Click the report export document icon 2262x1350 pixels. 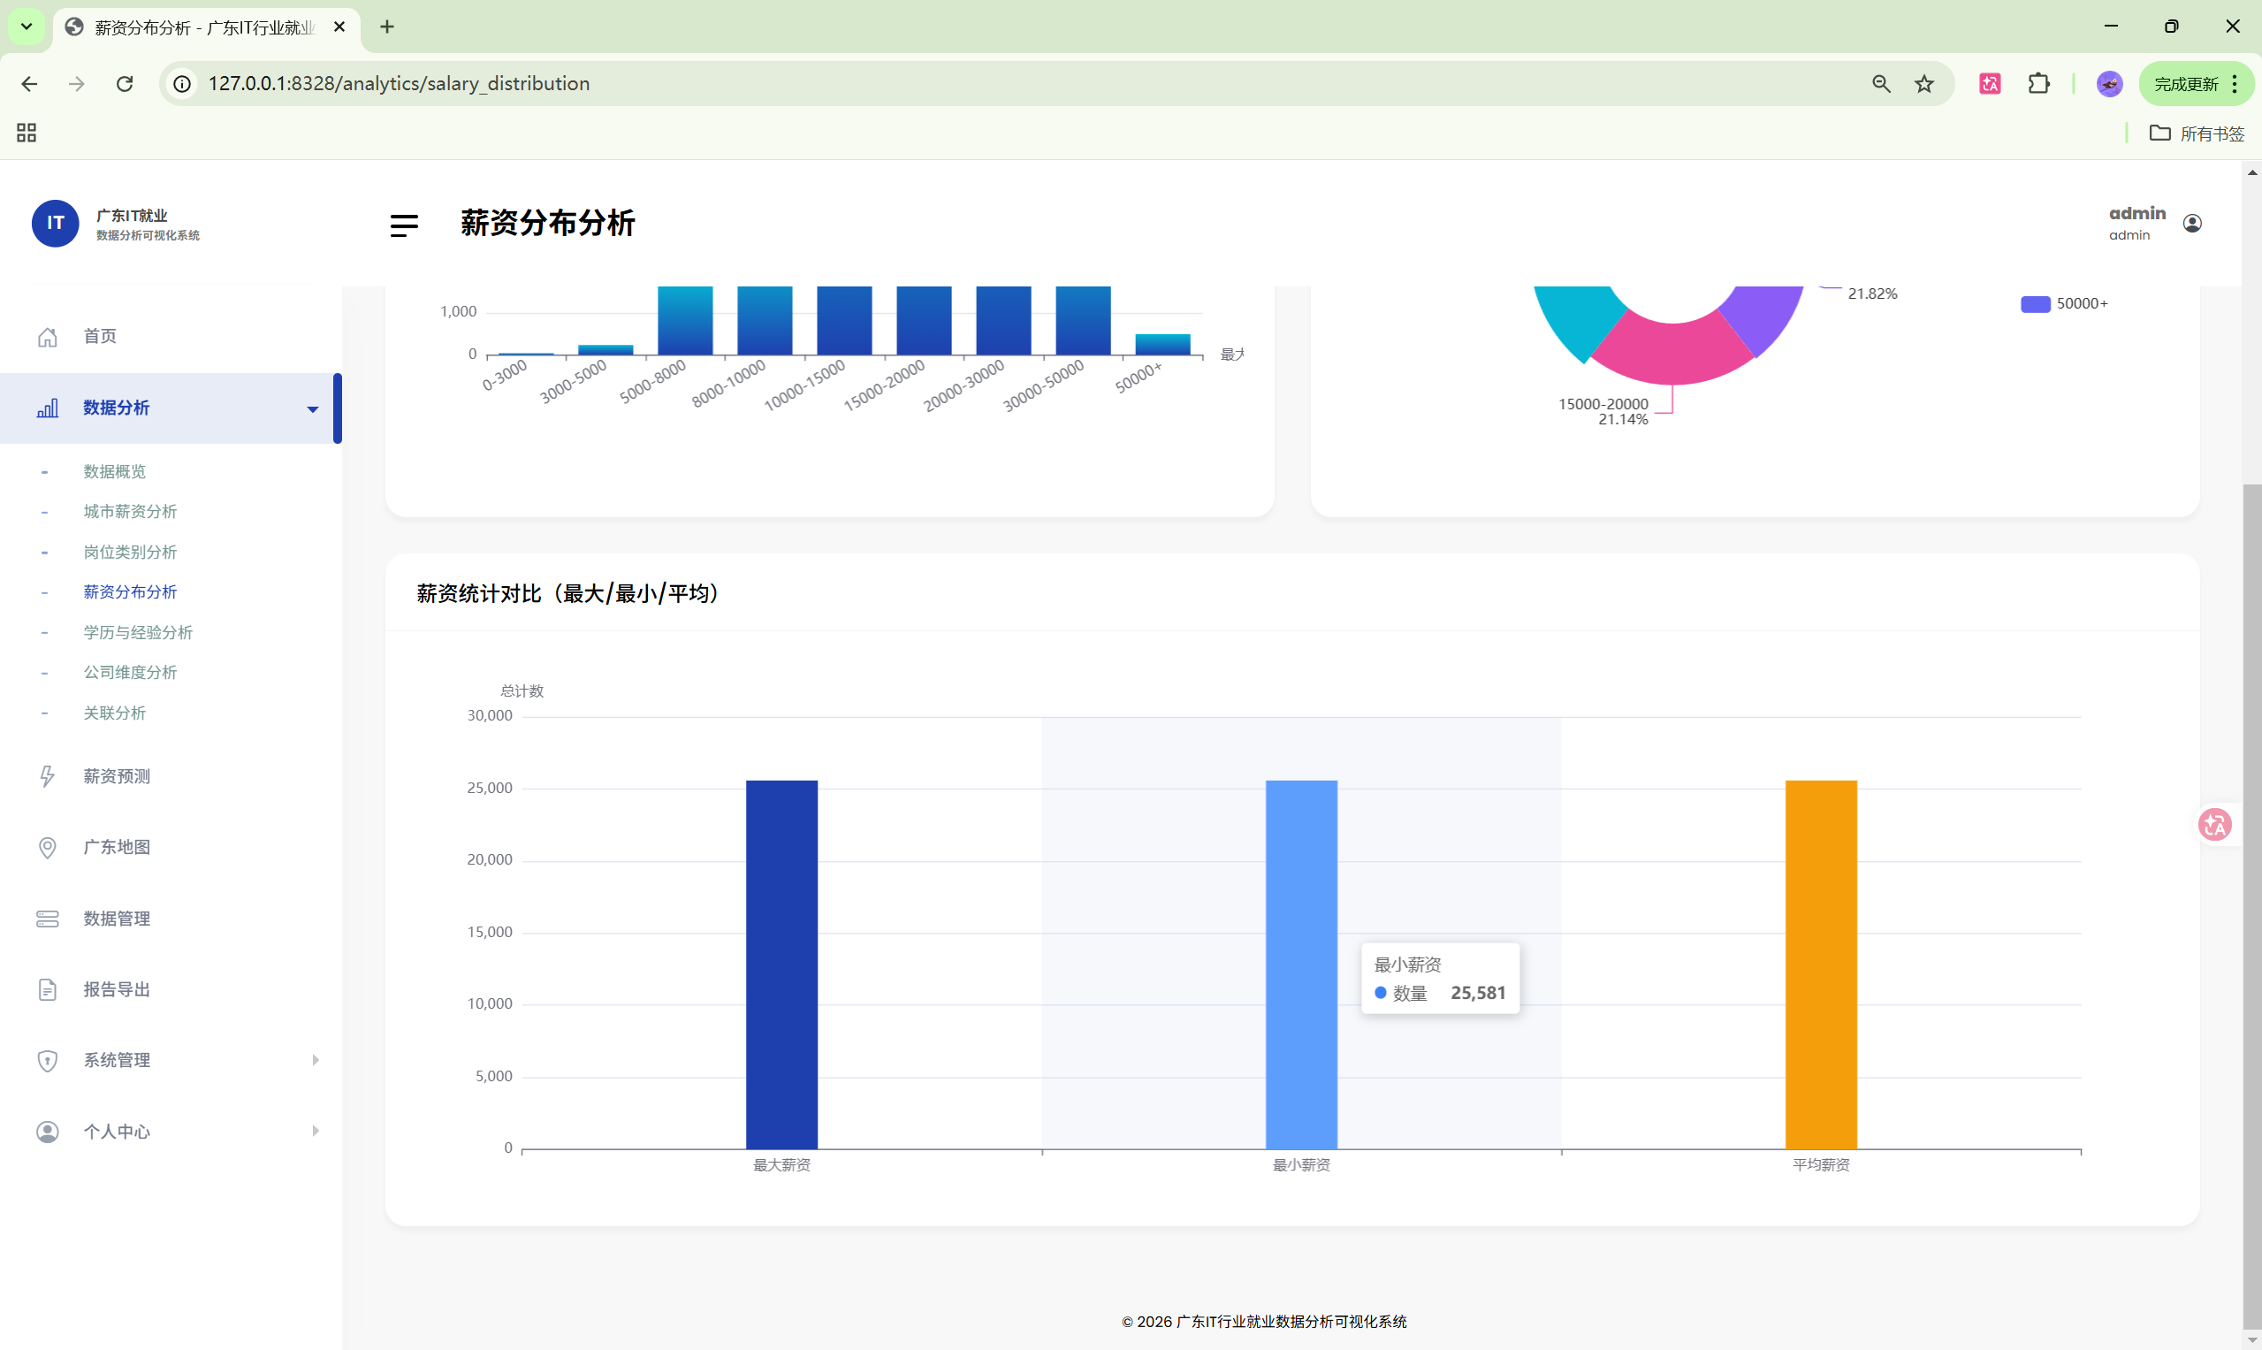(x=49, y=990)
